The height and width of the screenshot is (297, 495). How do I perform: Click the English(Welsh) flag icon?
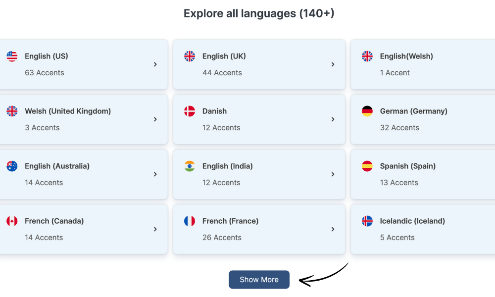coord(367,56)
